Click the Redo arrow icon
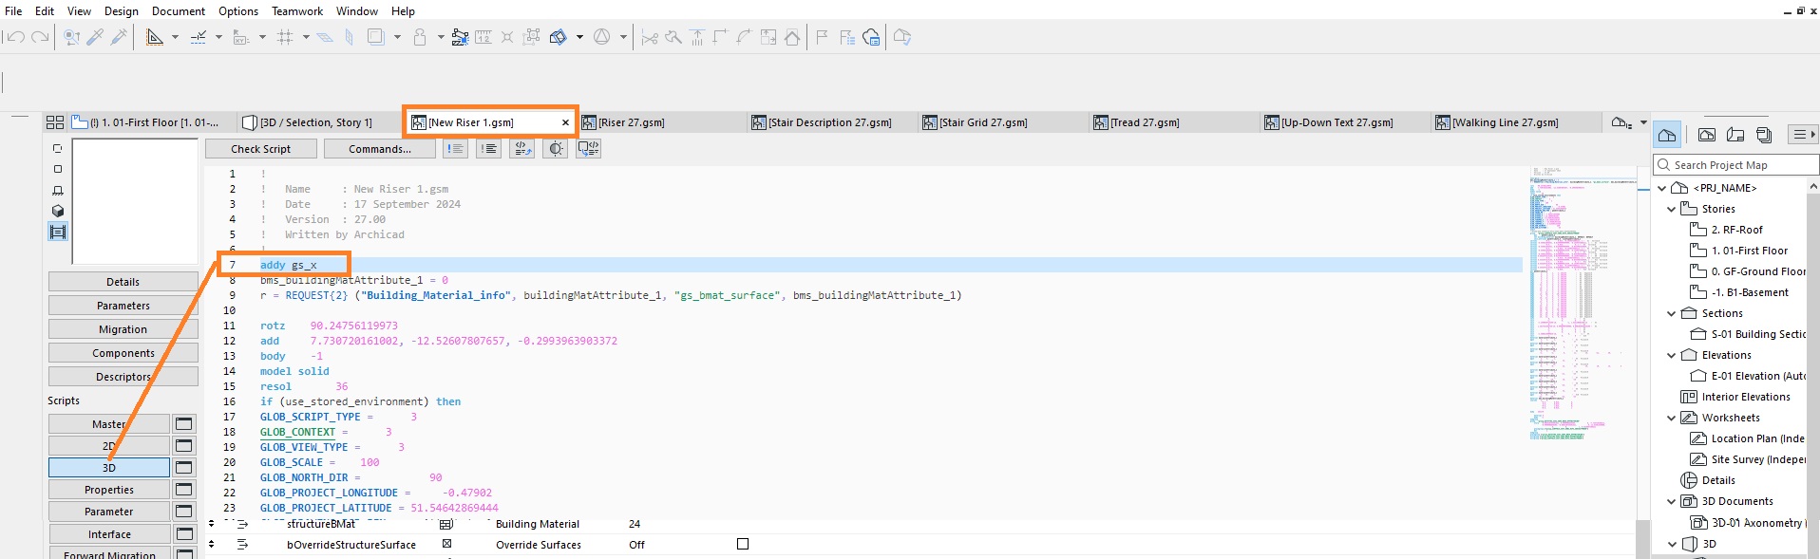The height and width of the screenshot is (559, 1820). (40, 37)
